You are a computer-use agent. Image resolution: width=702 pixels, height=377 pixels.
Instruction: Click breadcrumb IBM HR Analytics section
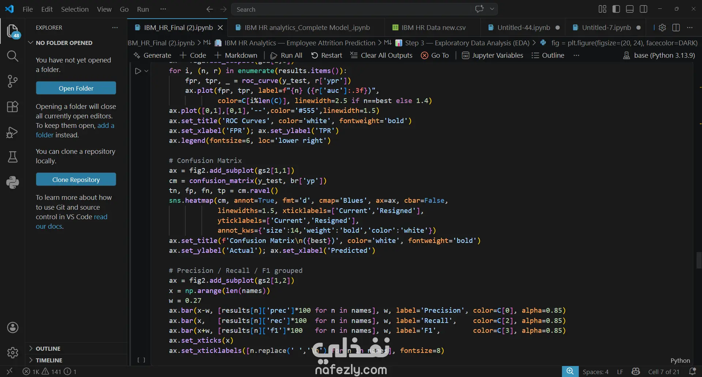click(x=295, y=43)
